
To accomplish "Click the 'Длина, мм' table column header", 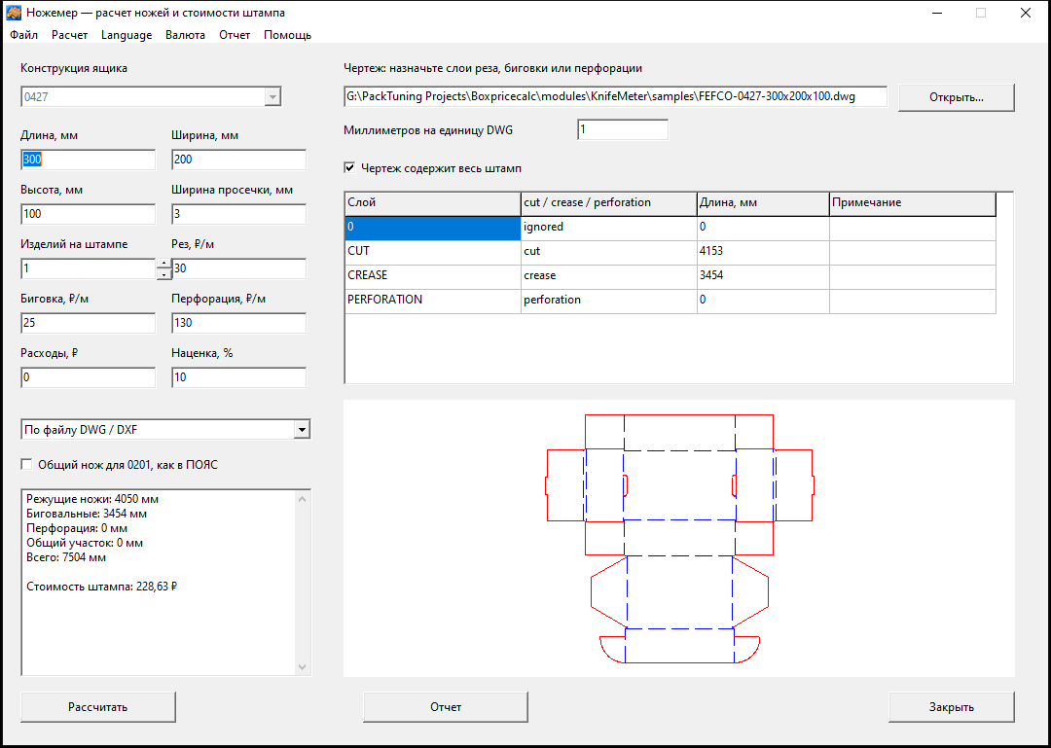I will 763,203.
